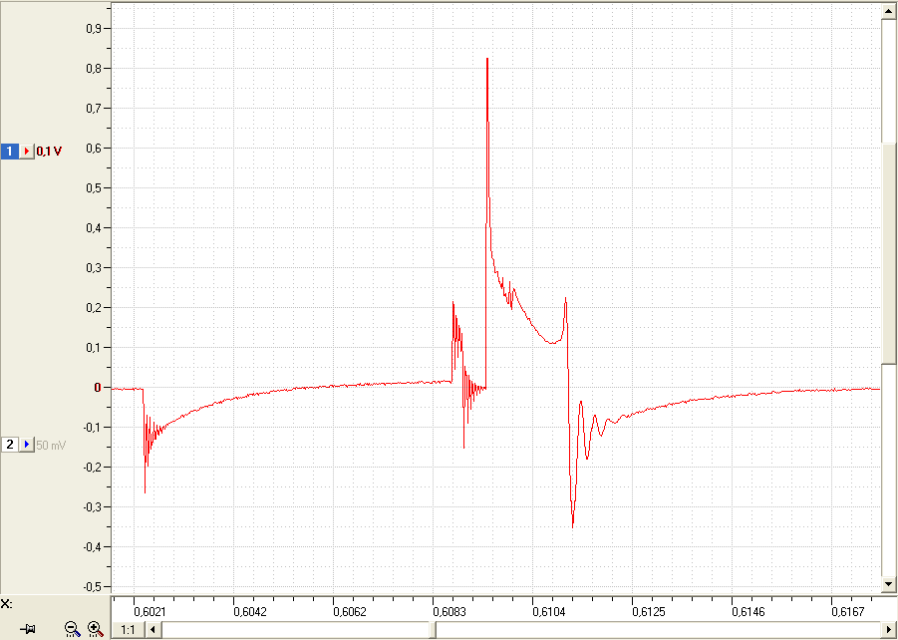Click the 0,6021 time axis label
The image size is (898, 640).
[x=150, y=612]
